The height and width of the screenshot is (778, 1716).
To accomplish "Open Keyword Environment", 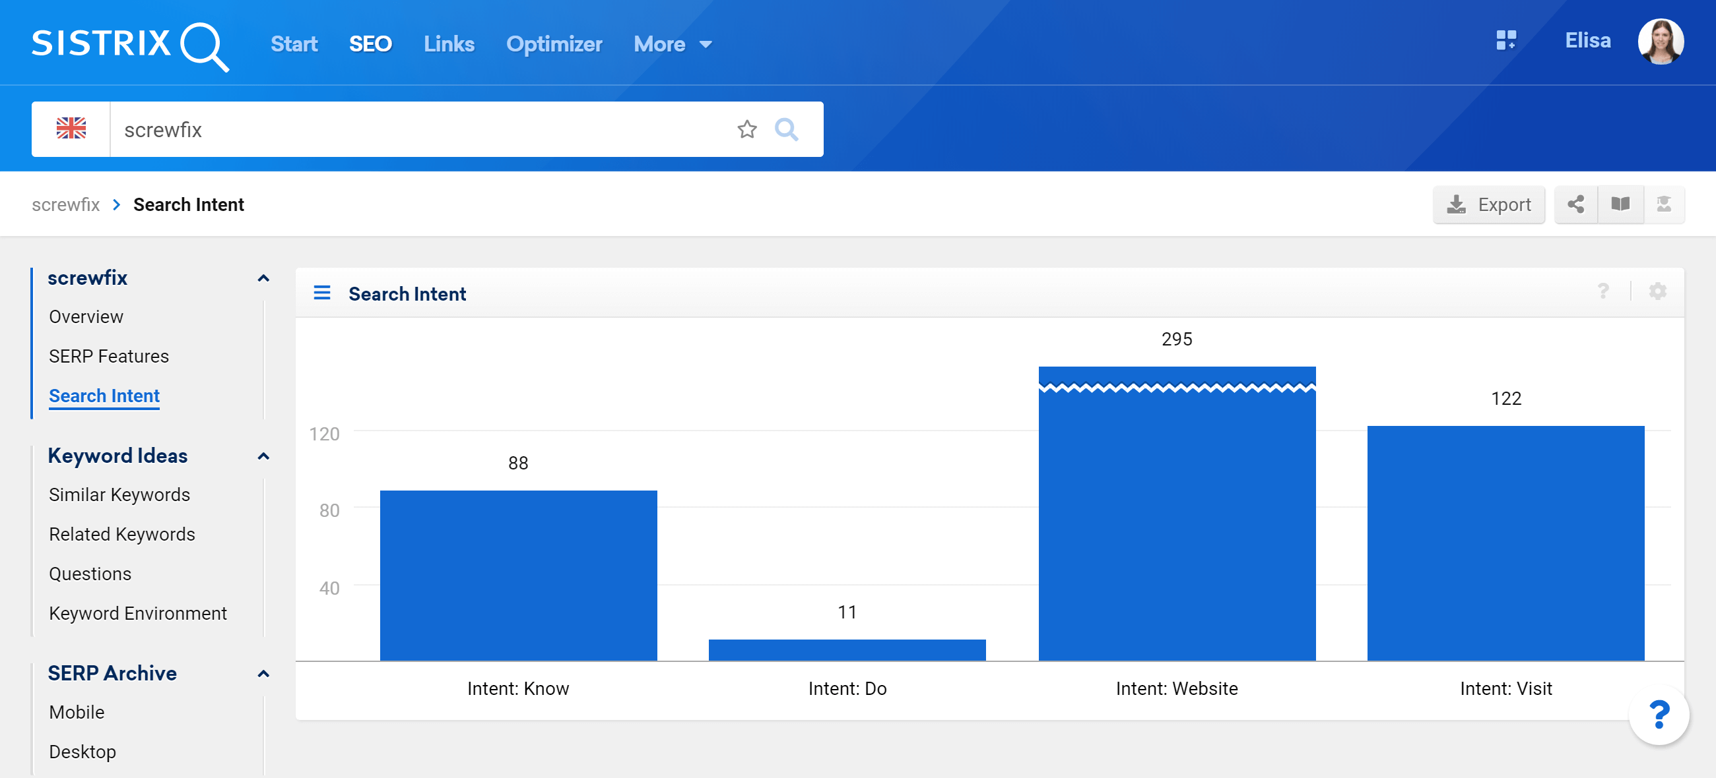I will (x=138, y=613).
